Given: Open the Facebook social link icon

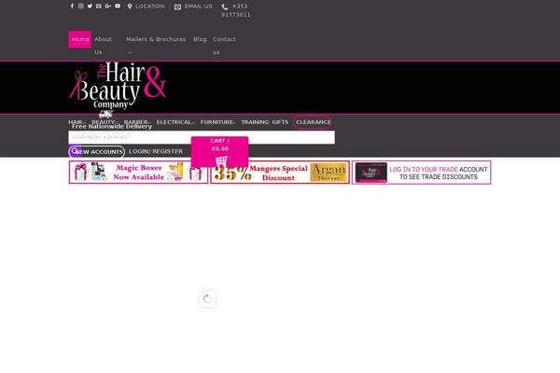Looking at the screenshot, I should [x=72, y=7].
